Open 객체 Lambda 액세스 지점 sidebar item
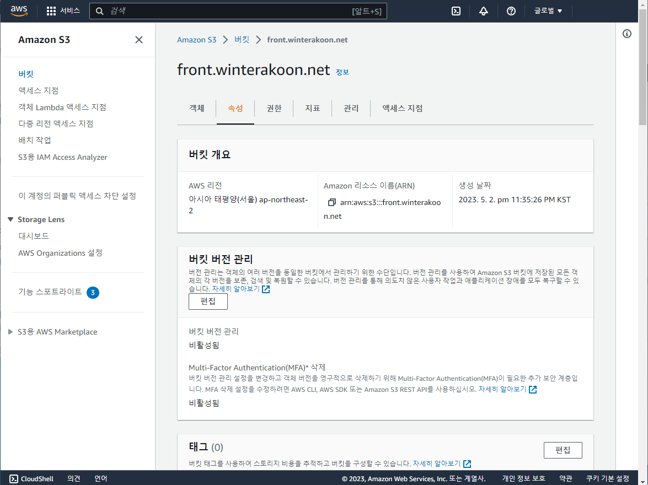Viewport: 648px width, 485px height. point(62,107)
